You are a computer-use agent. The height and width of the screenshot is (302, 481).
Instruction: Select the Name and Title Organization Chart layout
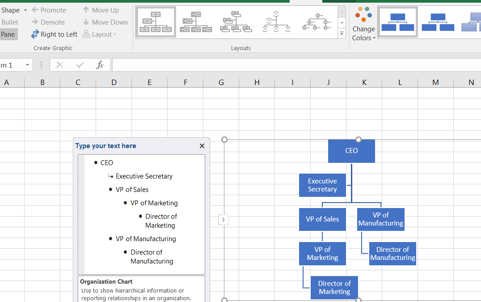pyautogui.click(x=196, y=22)
